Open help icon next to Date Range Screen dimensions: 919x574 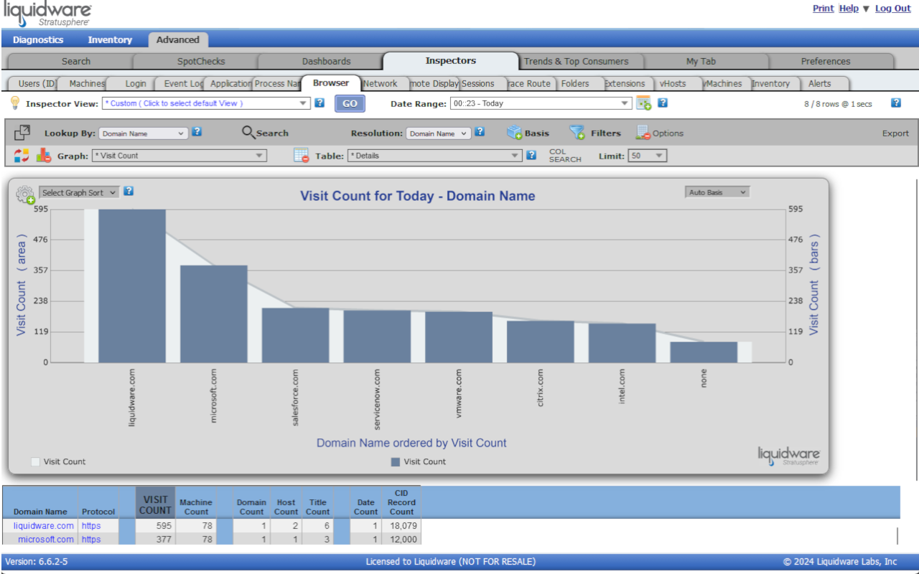pyautogui.click(x=663, y=103)
